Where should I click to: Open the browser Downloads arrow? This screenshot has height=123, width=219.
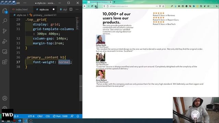[176, 6]
